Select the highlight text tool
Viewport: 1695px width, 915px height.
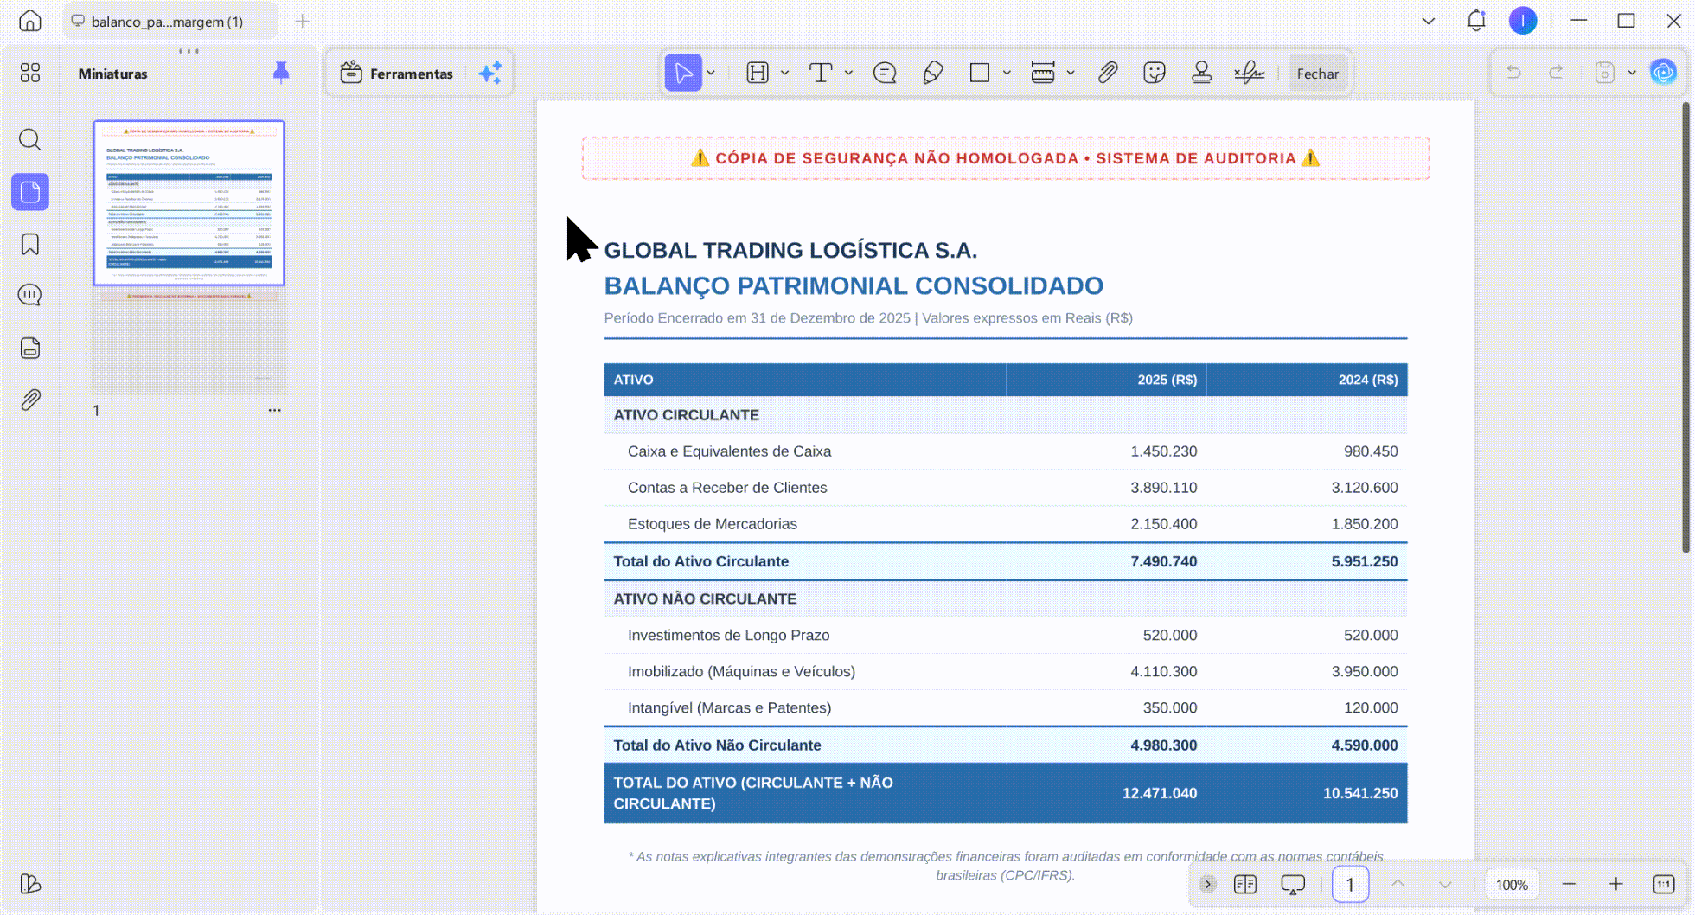[x=758, y=73]
